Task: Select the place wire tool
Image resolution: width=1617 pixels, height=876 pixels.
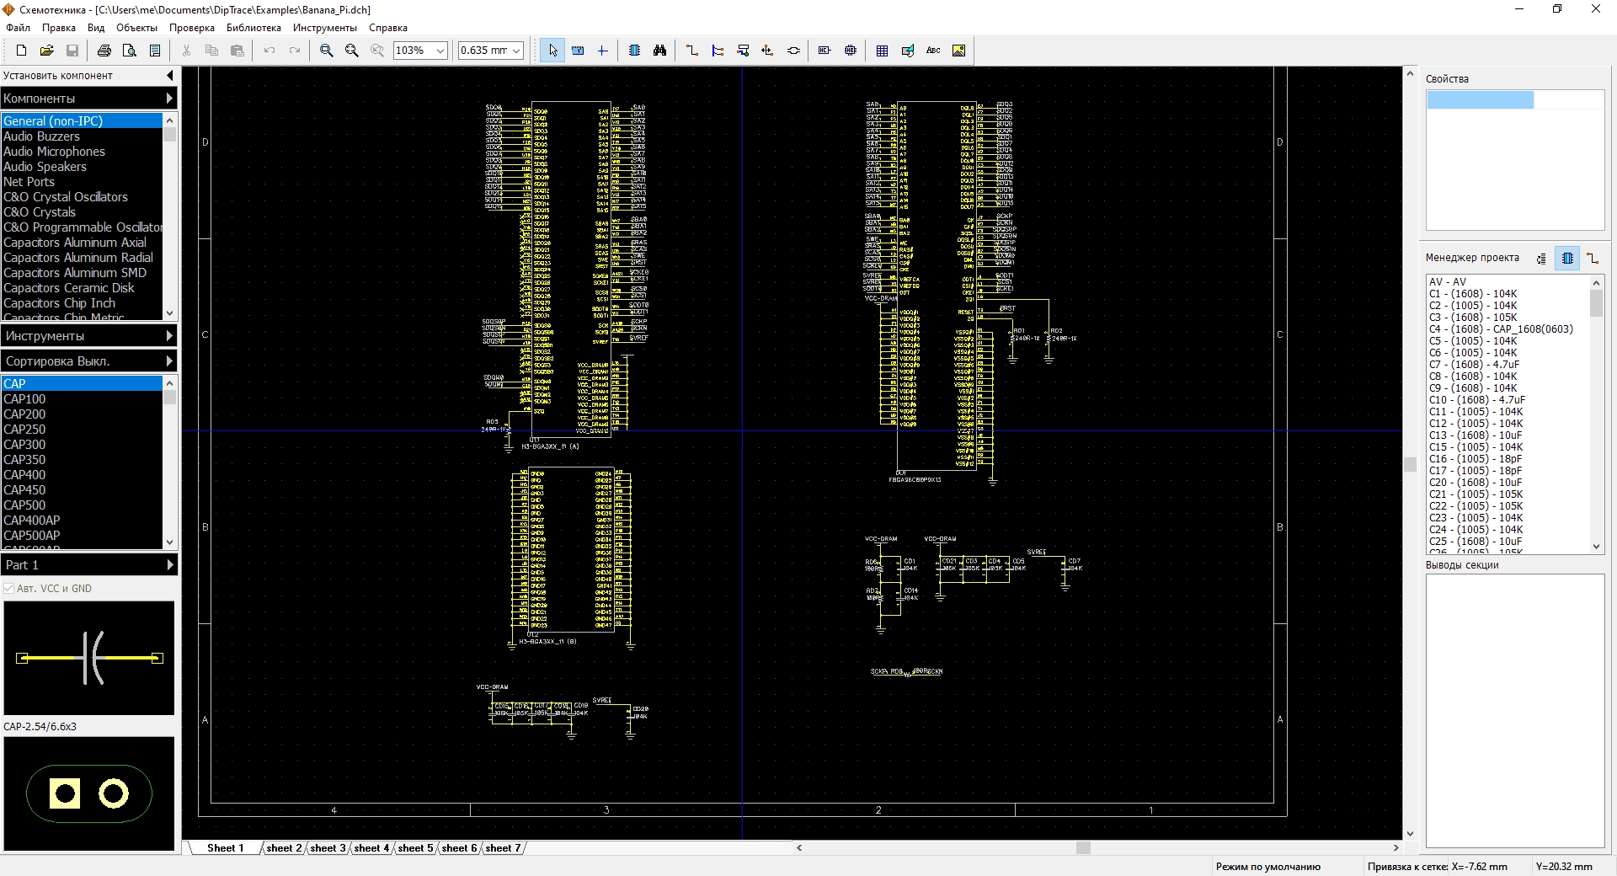Action: click(692, 51)
